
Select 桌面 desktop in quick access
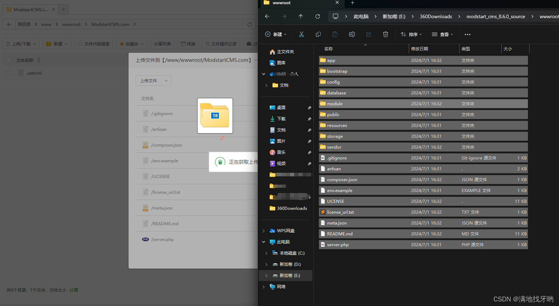[x=278, y=108]
